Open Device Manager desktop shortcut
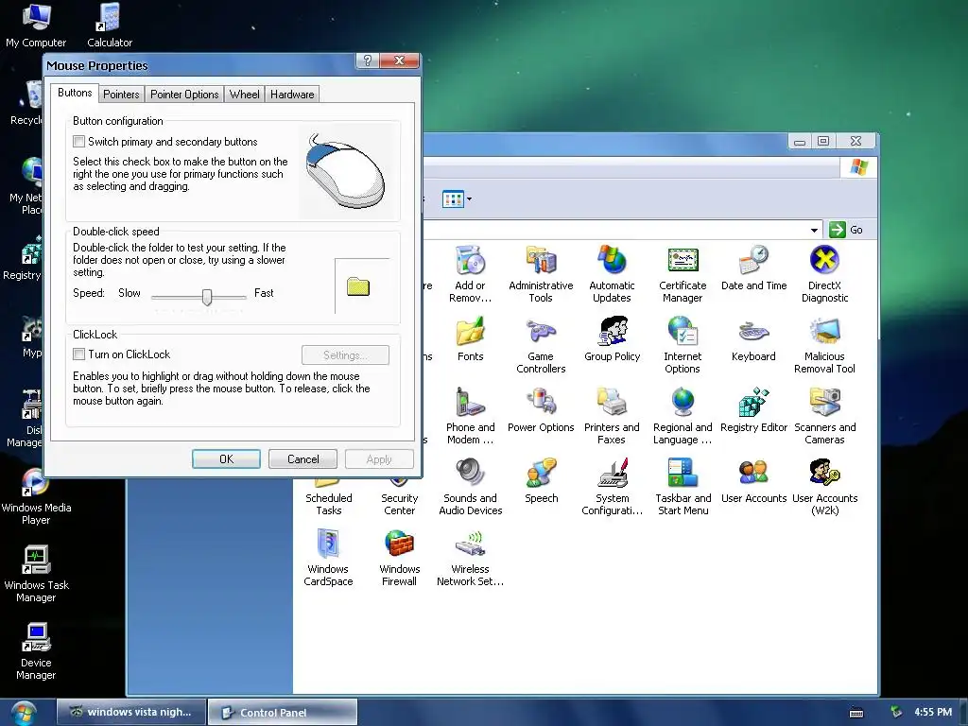The width and height of the screenshot is (968, 726). 36,651
